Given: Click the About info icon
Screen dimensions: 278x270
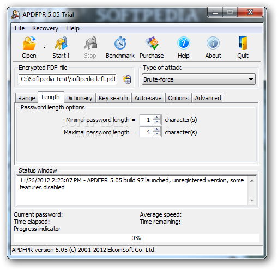Looking at the screenshot, I should tap(213, 44).
